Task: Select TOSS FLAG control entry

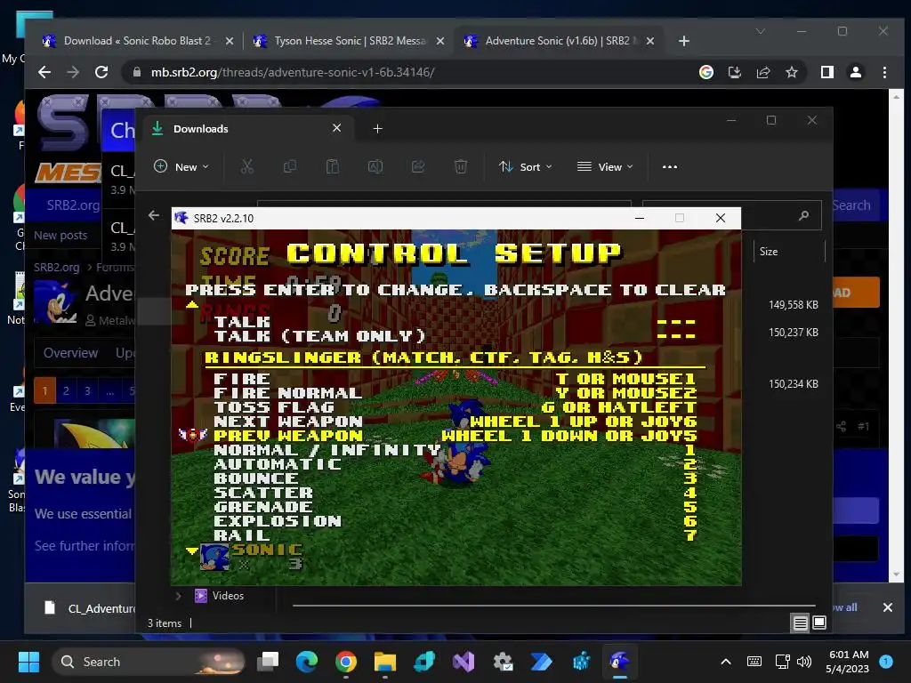Action: (x=455, y=407)
